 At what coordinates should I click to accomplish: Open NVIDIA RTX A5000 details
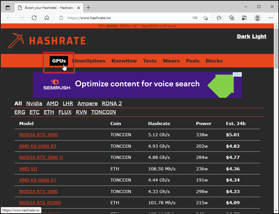coord(40,203)
